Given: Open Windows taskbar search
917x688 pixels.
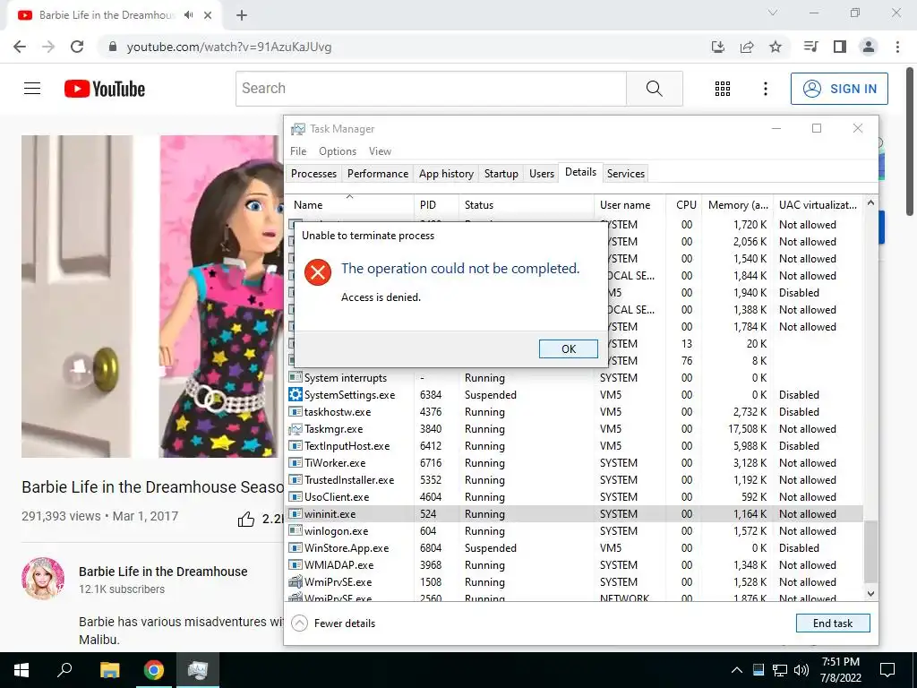Looking at the screenshot, I should coord(64,670).
